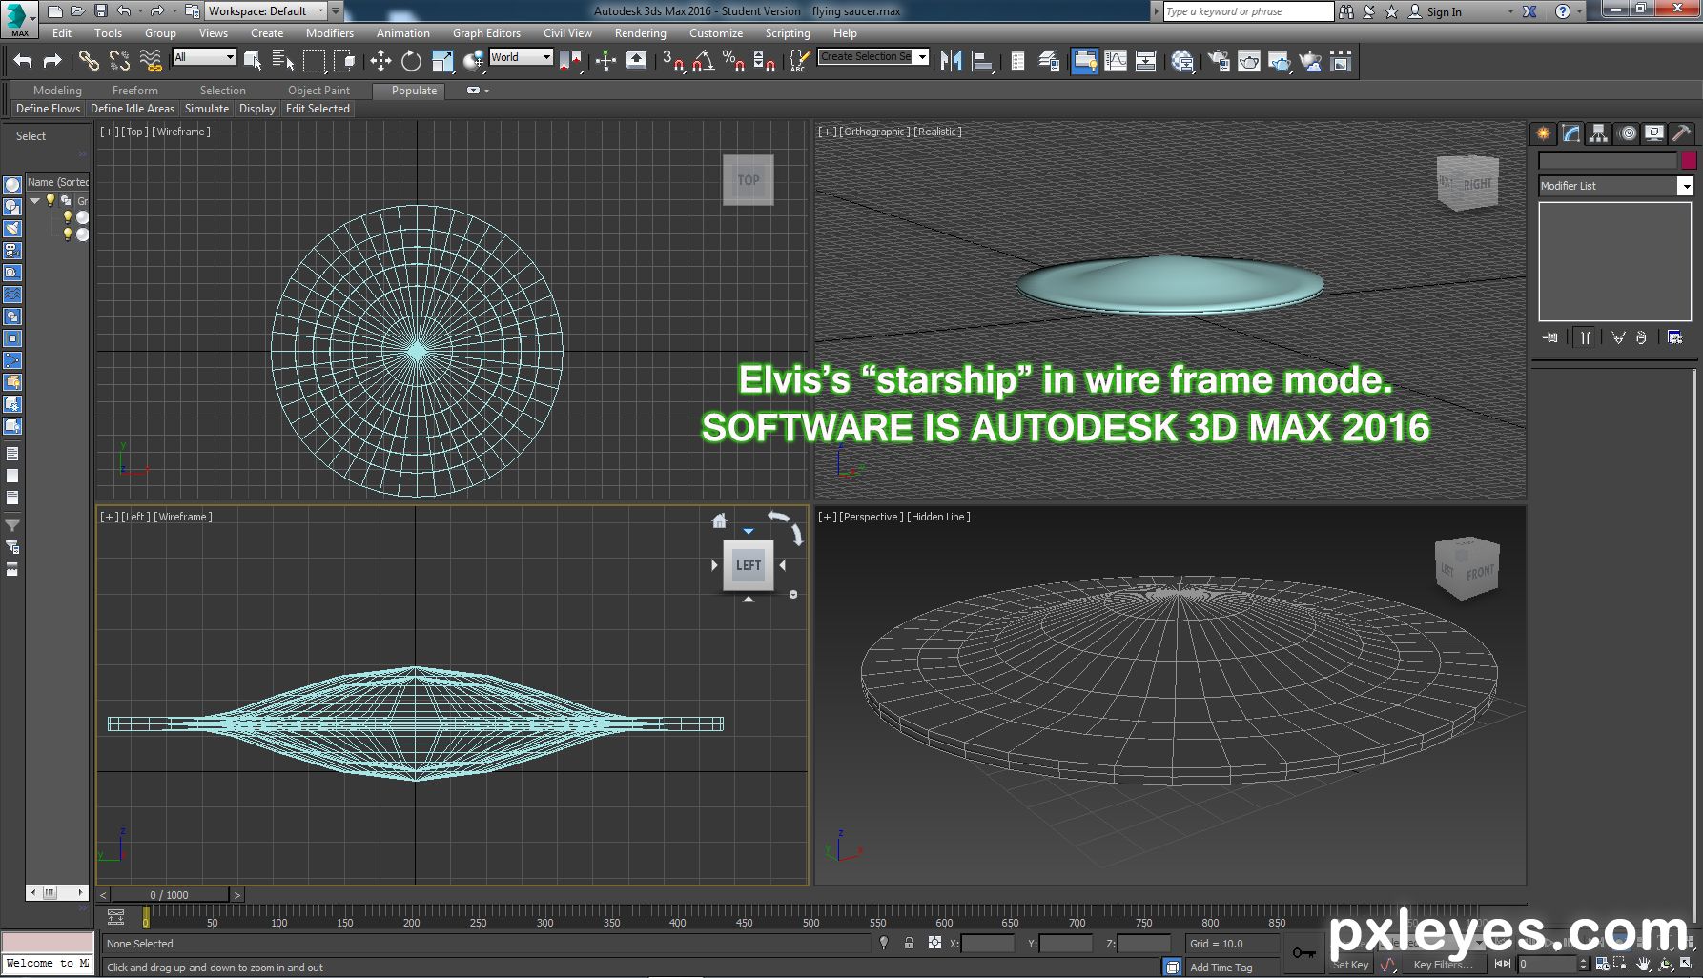Viewport: 1703px width, 978px height.
Task: Click the Unlink Selection tool
Action: tap(119, 61)
